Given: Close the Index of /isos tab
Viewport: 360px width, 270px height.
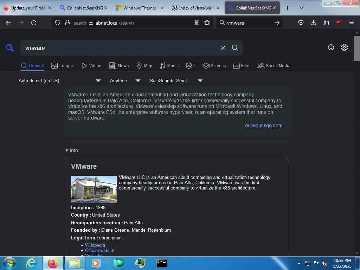Looking at the screenshot, I should click(218, 8).
